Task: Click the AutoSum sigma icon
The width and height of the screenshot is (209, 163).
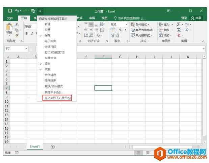Action: pyautogui.click(x=179, y=25)
